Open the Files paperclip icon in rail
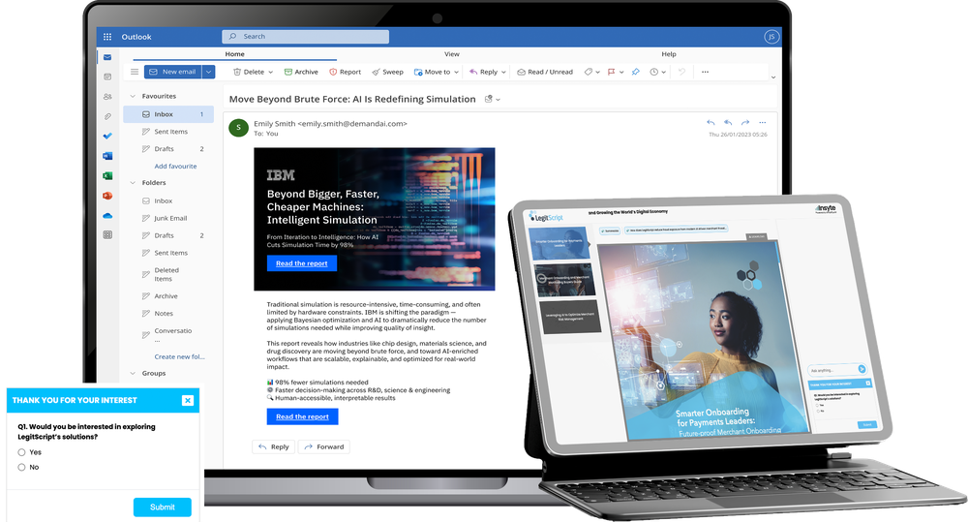This screenshot has height=522, width=968. tap(107, 116)
